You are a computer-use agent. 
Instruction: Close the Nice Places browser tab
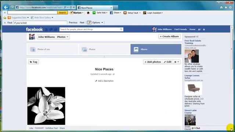(x=111, y=8)
